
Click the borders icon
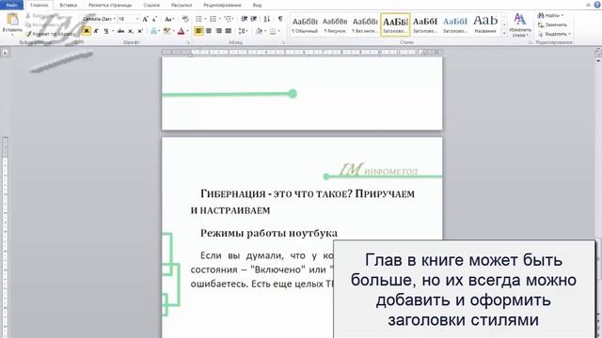click(273, 31)
